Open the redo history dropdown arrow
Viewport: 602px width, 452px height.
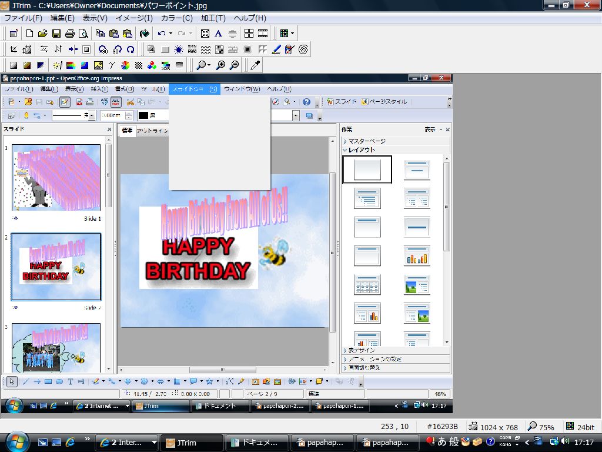pyautogui.click(x=190, y=34)
